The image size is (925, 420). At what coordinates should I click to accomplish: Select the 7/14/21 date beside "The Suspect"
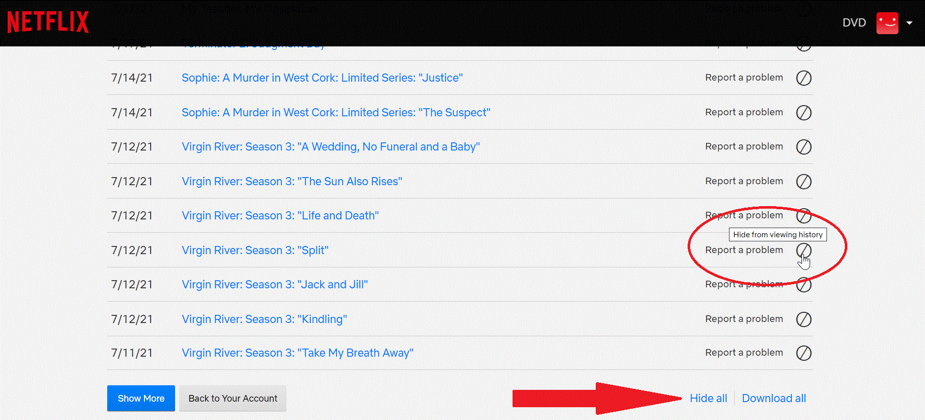(x=132, y=113)
